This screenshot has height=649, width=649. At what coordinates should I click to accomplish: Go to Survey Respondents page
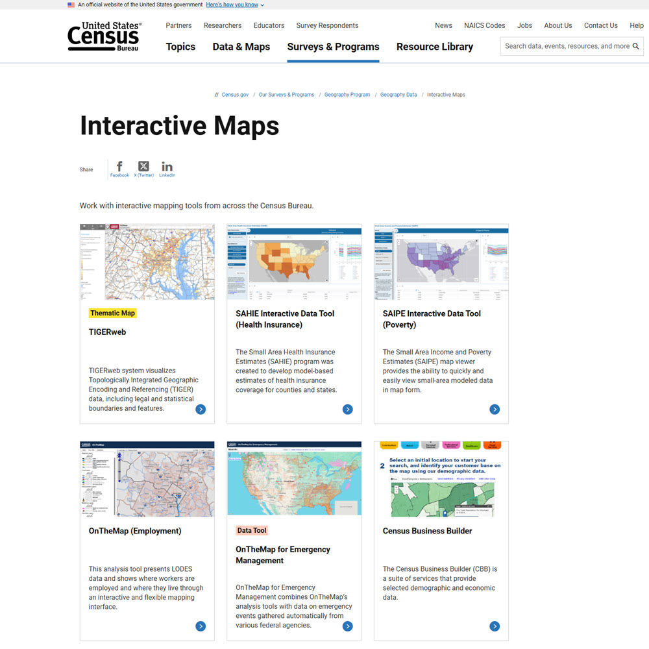pyautogui.click(x=327, y=25)
